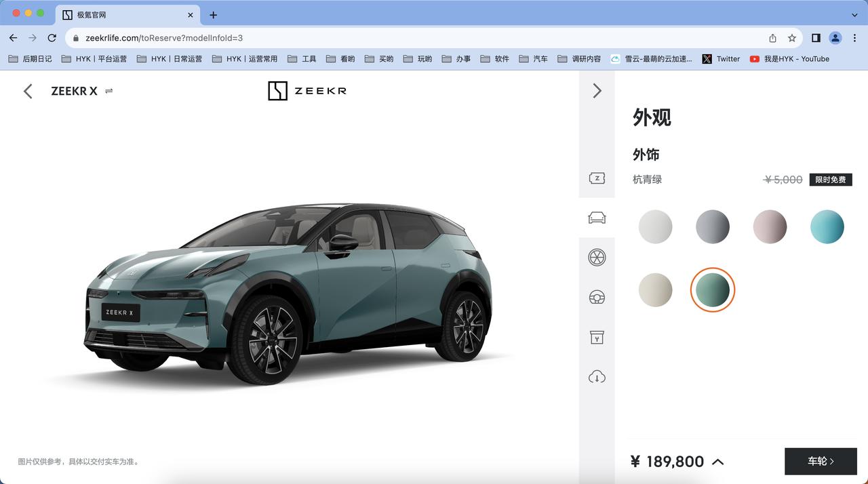Reload the page
868x484 pixels.
52,38
